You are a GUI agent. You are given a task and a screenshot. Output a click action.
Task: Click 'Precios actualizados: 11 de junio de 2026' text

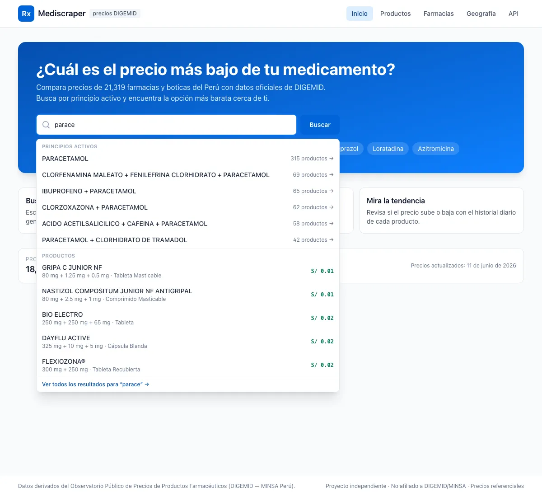[463, 266]
